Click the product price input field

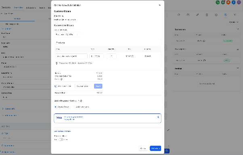(96, 56)
